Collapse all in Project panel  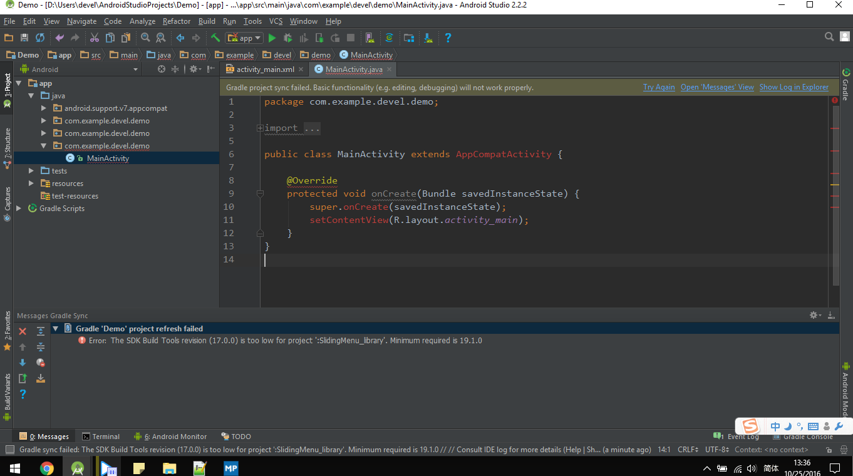click(x=175, y=70)
